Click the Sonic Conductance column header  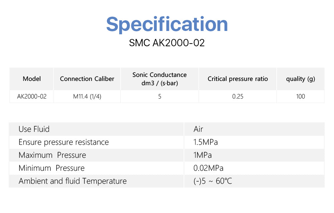pyautogui.click(x=160, y=79)
